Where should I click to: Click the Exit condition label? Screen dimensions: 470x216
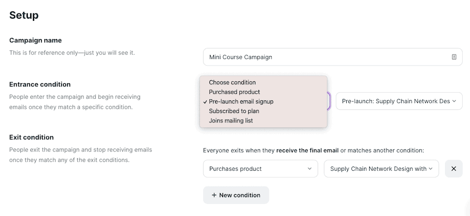coord(31,137)
